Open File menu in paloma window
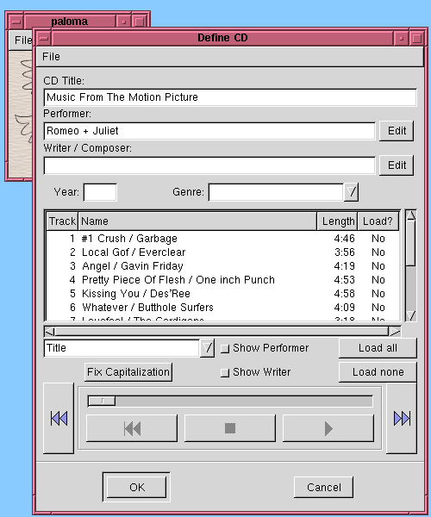 pos(22,40)
